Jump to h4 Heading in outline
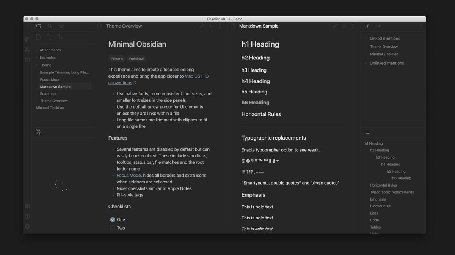455x255 pixels. tap(391, 164)
